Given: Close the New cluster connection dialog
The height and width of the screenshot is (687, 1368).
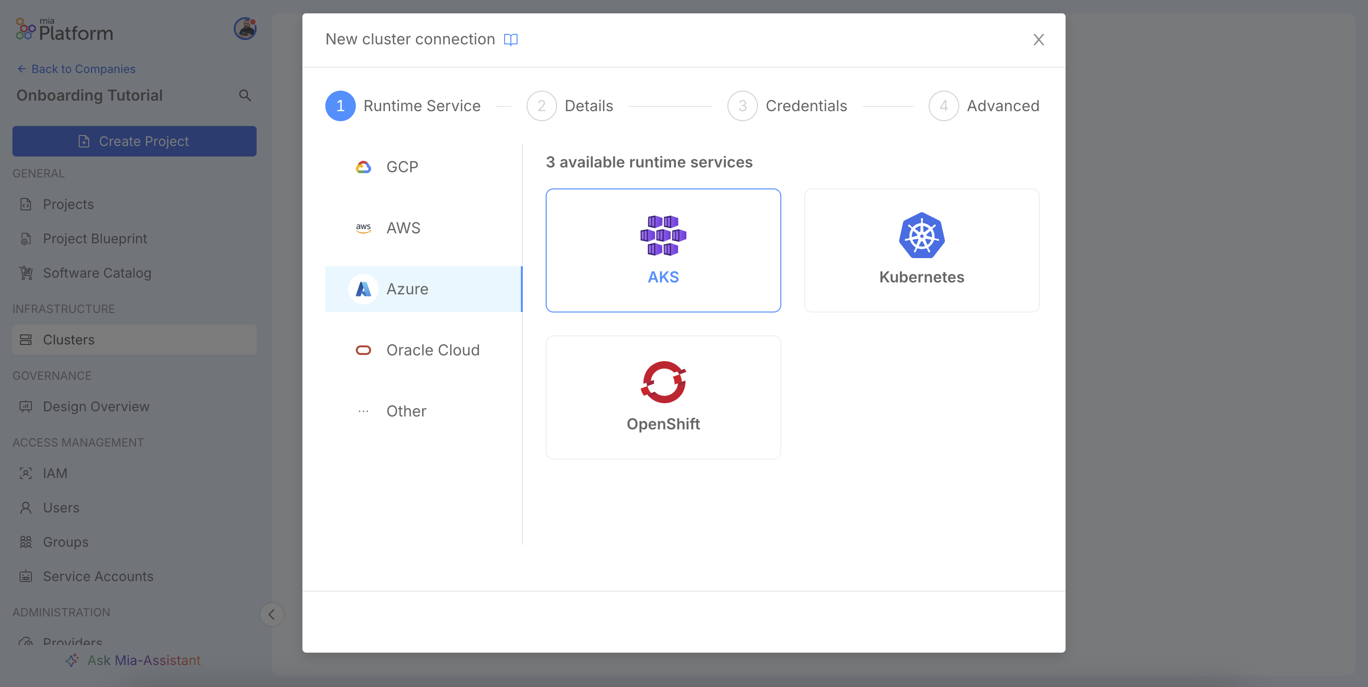Looking at the screenshot, I should pyautogui.click(x=1038, y=39).
